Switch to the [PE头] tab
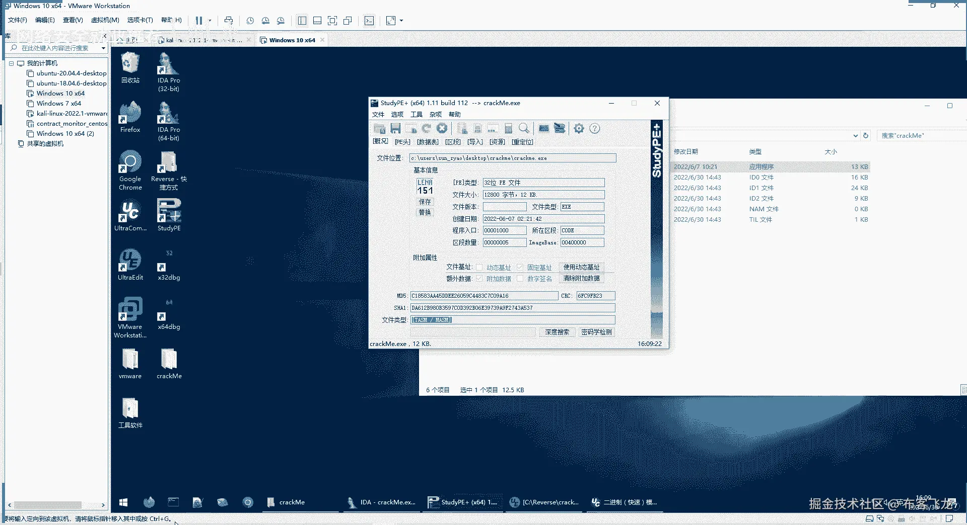 coord(402,142)
